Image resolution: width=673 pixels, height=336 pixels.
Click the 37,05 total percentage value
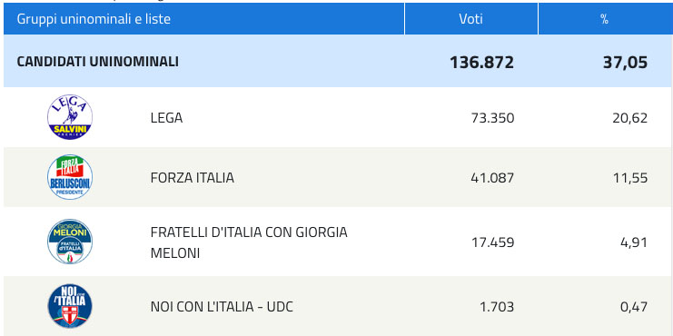click(625, 63)
